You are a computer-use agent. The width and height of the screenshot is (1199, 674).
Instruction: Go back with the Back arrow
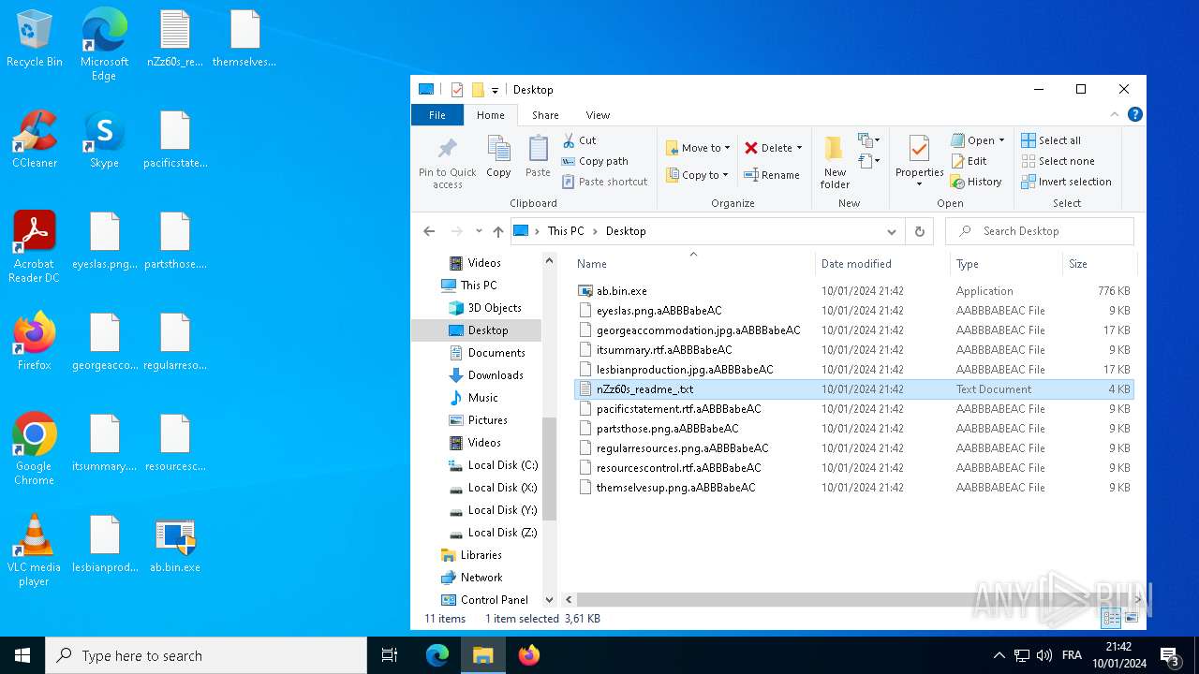pos(429,231)
